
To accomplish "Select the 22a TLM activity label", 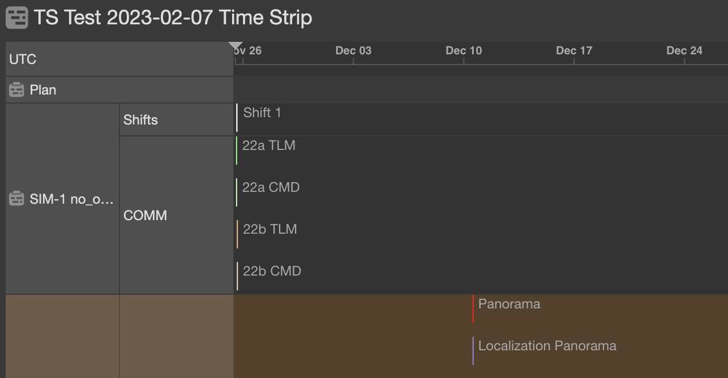I will click(x=268, y=145).
